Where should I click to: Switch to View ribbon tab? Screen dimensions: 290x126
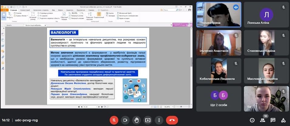pos(53,10)
